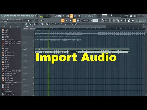Pause playback with the transport pause button
The height and width of the screenshot is (110, 147).
(x=45, y=16)
